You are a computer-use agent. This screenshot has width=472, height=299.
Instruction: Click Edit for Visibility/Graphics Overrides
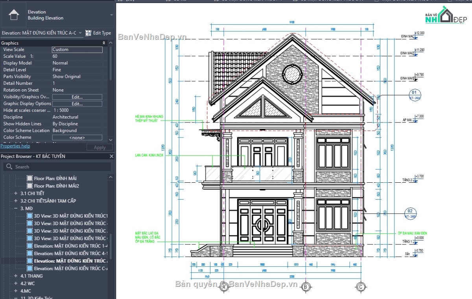(77, 97)
